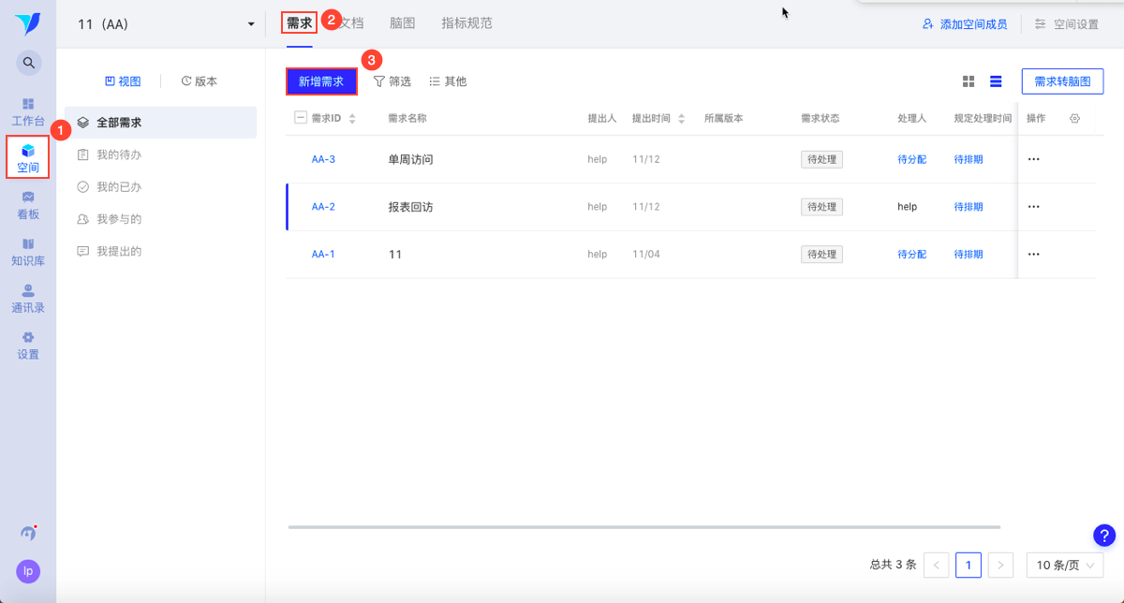Click 待分配 handler for AA-1
Image resolution: width=1124 pixels, height=603 pixels.
coord(911,254)
